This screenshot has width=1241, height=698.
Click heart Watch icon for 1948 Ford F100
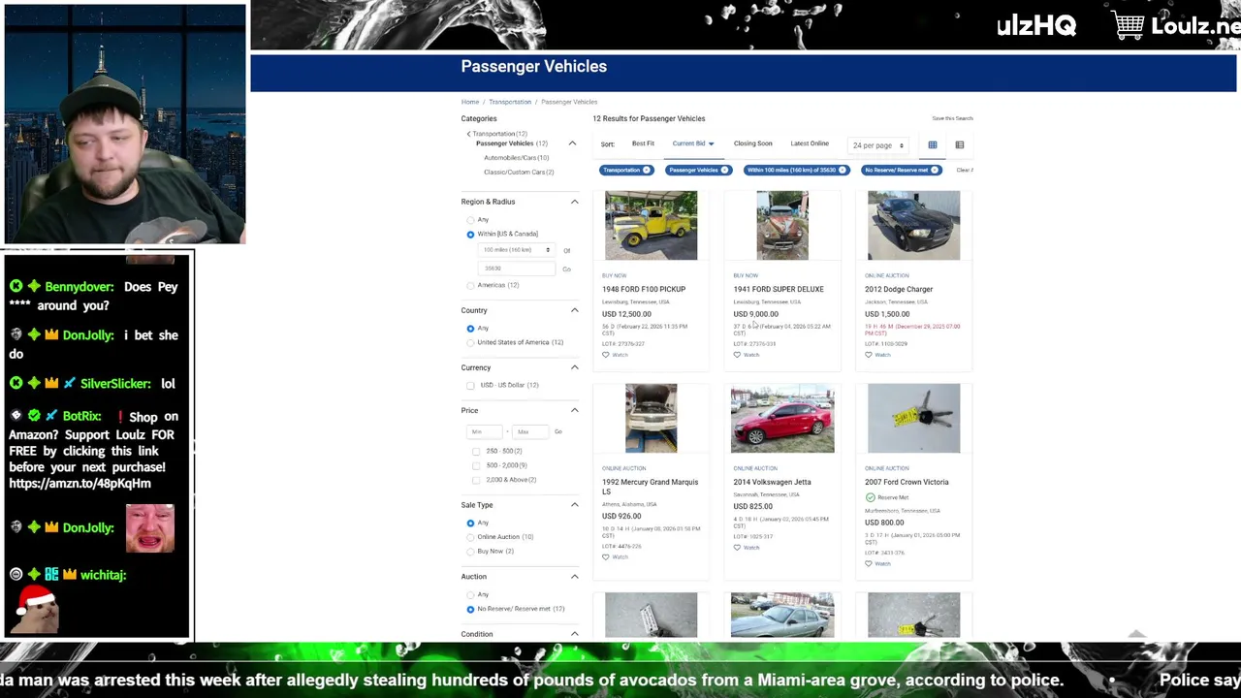(606, 355)
